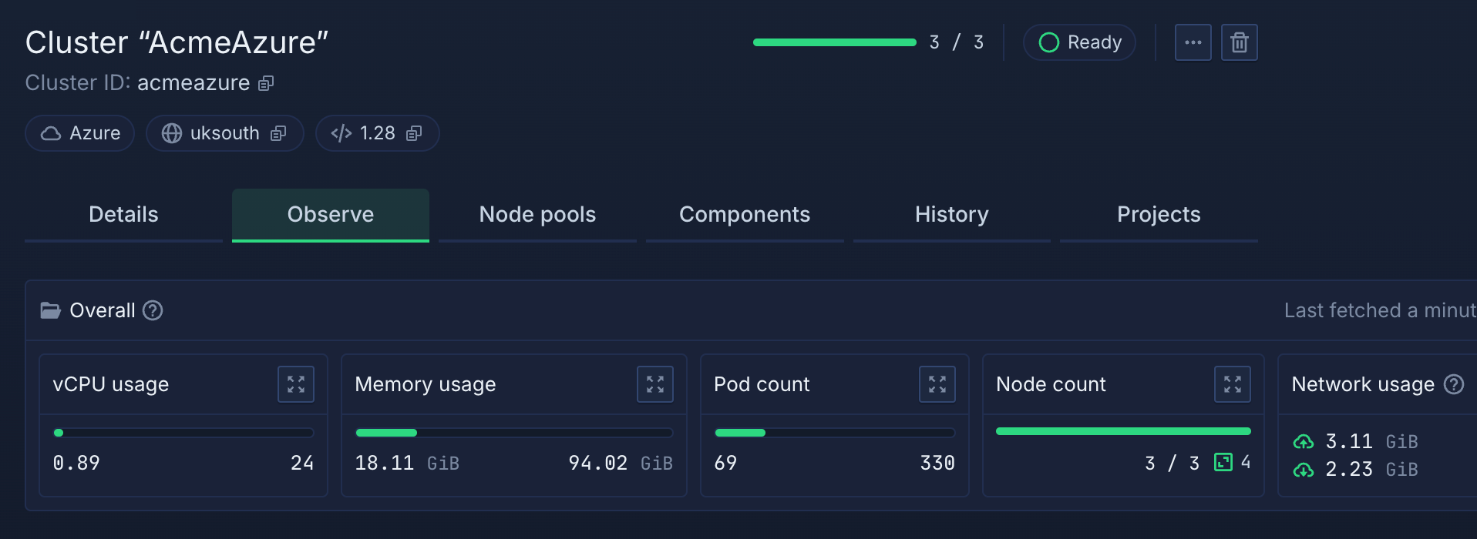Screen dimensions: 1477x539
Task: Show help for Overall section
Action: [153, 310]
